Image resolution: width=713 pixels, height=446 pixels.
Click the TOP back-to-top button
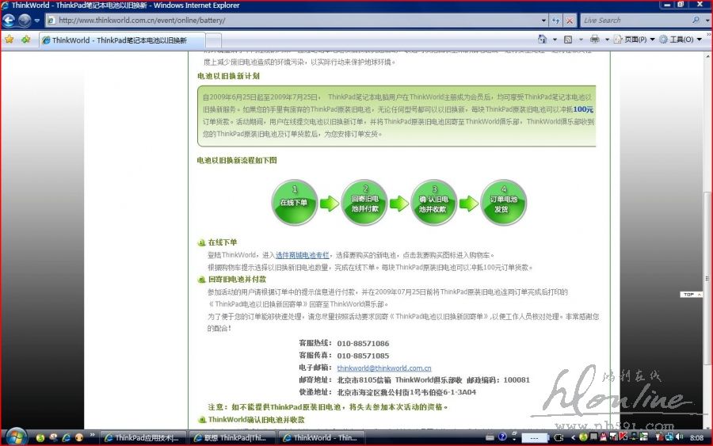(692, 295)
